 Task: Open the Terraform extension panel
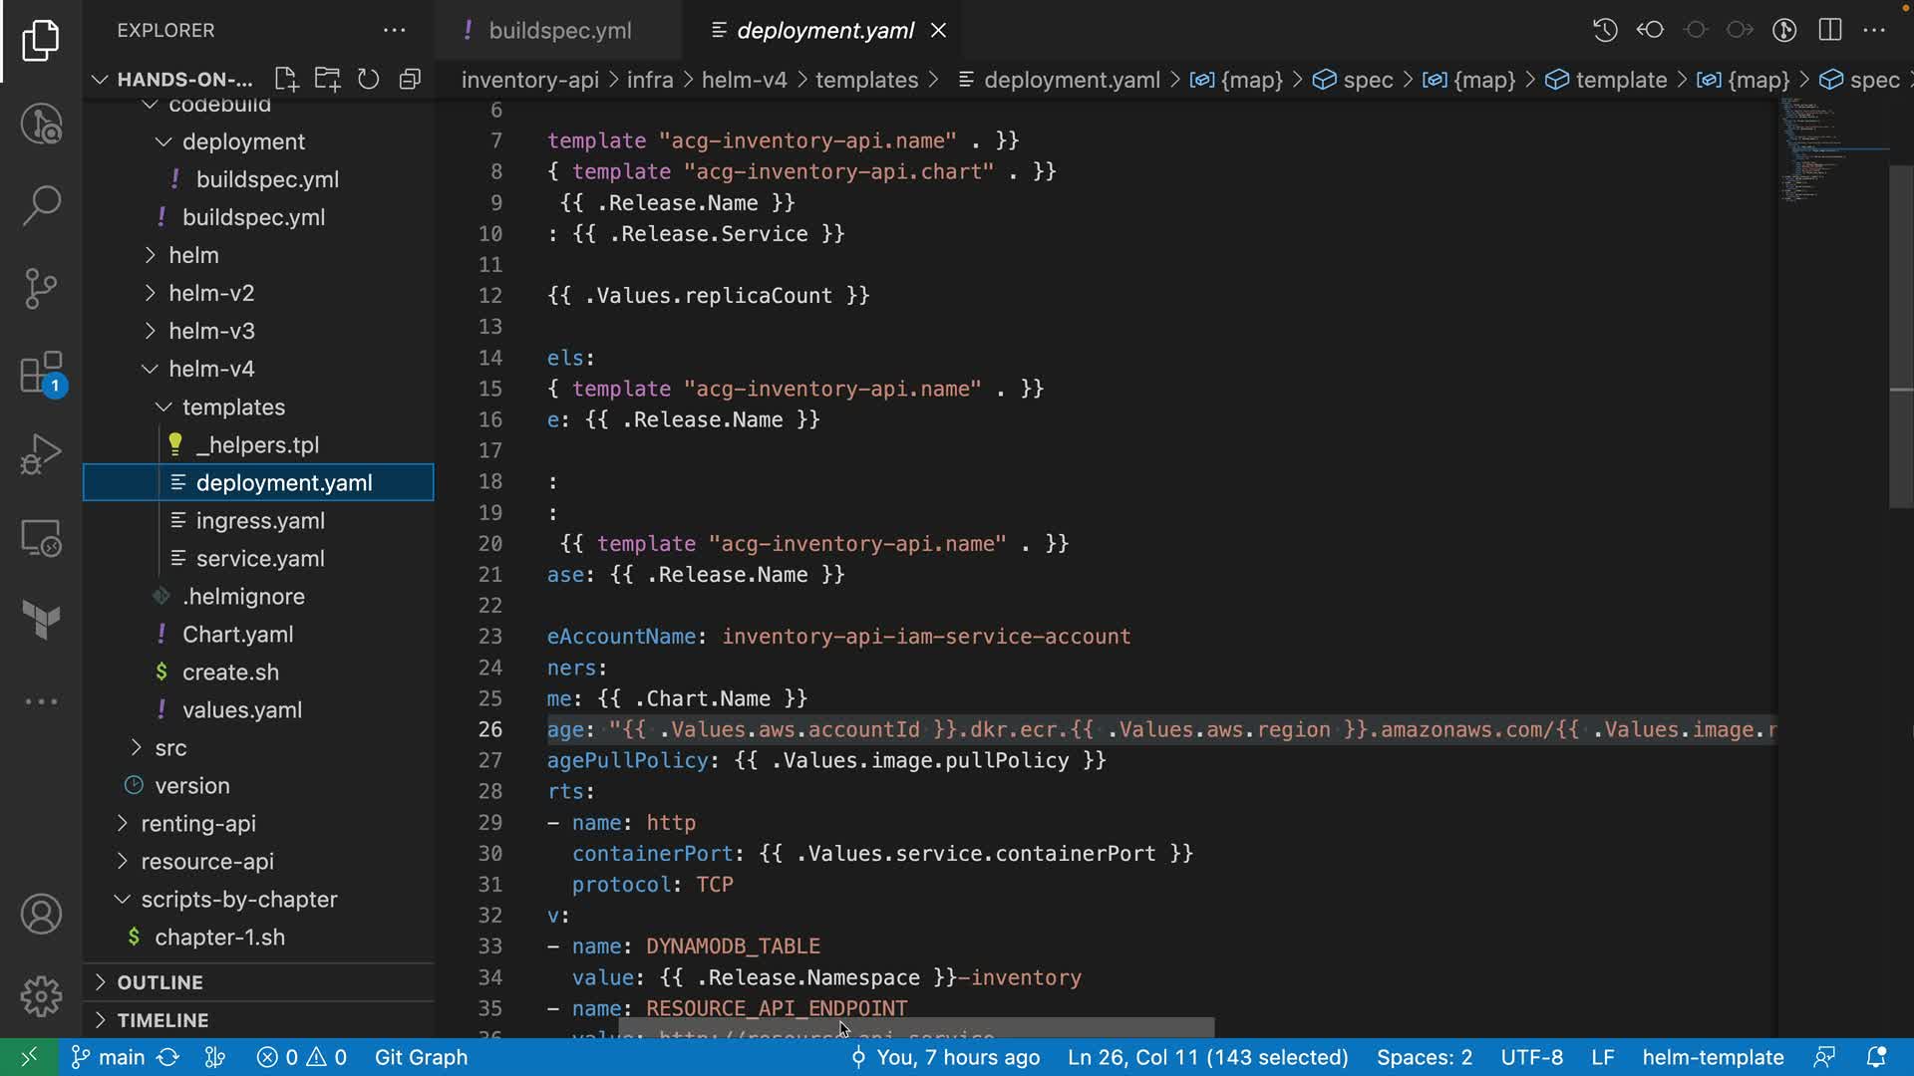click(41, 620)
